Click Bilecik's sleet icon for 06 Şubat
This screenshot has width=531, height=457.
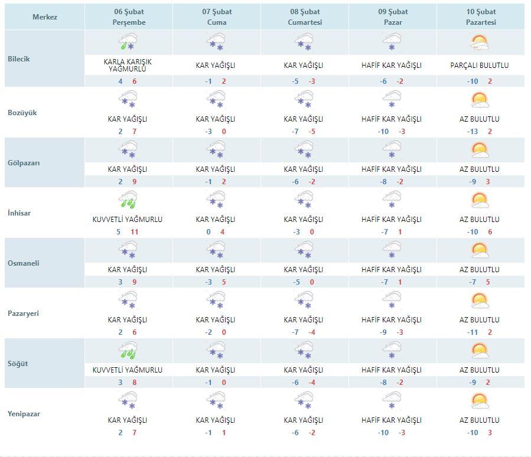128,43
